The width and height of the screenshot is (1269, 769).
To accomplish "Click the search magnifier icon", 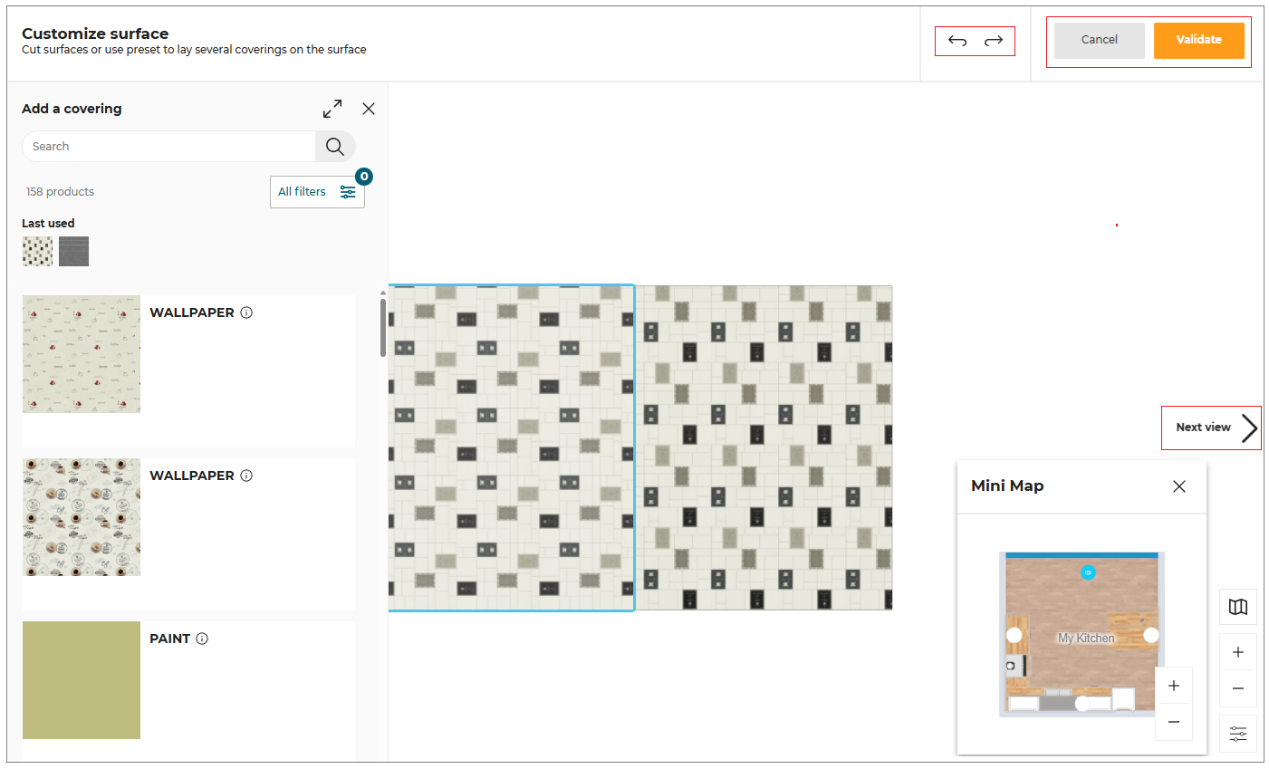I will pyautogui.click(x=335, y=147).
